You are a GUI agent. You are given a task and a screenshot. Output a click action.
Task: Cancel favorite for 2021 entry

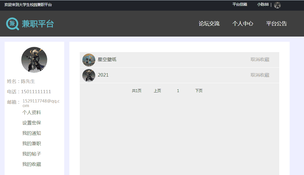[x=260, y=75]
